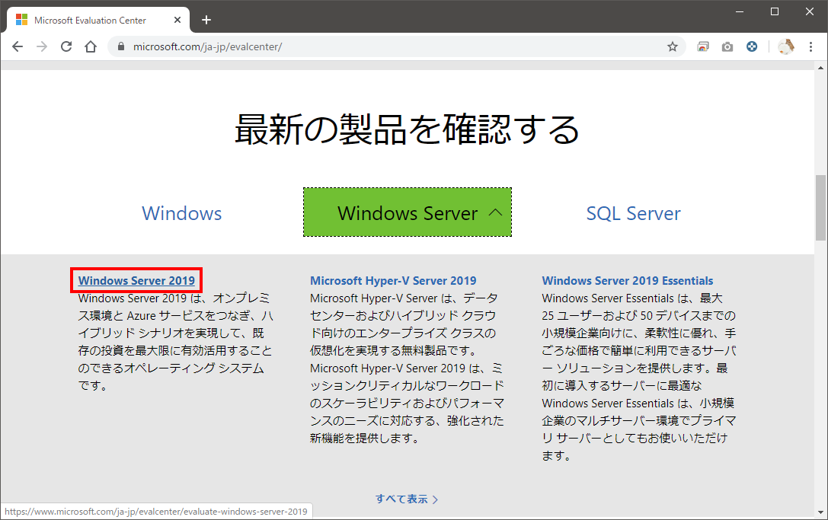This screenshot has height=520, width=828.
Task: Click the back navigation arrow
Action: 18,46
